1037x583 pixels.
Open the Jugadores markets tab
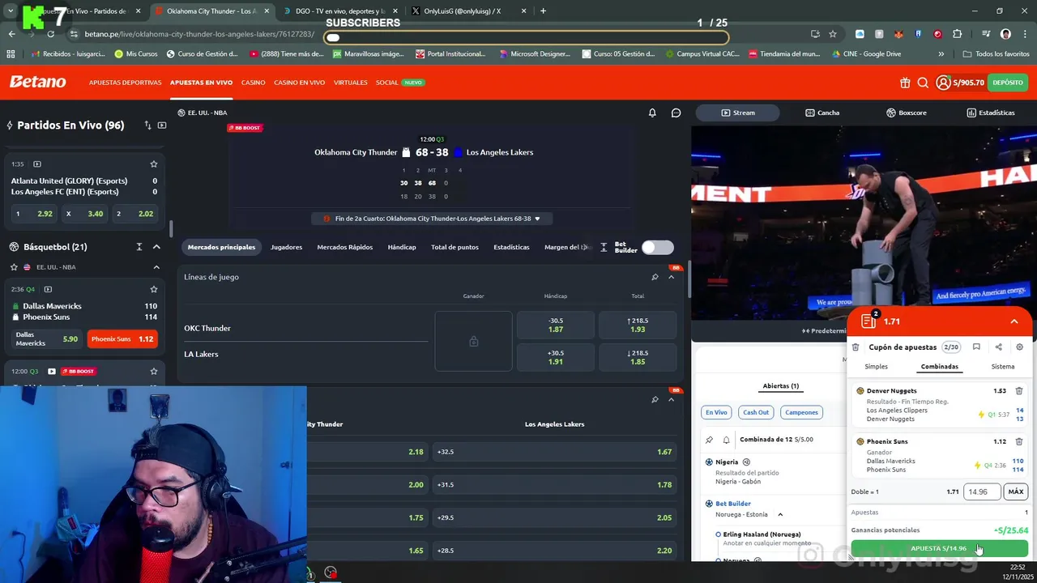click(286, 247)
